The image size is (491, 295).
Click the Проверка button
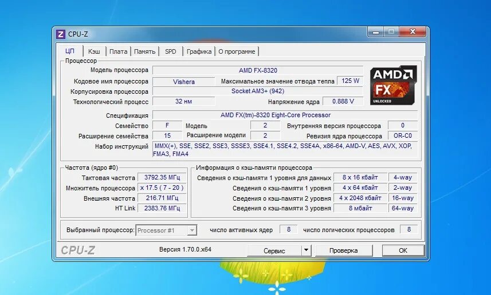pos(344,250)
